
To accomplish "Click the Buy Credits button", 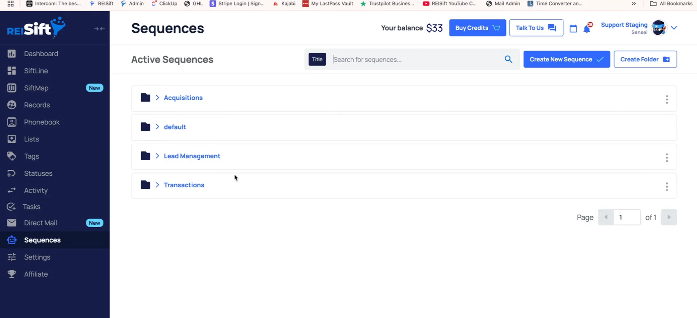I will 477,28.
